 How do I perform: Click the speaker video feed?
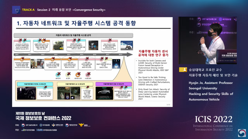click(208, 40)
